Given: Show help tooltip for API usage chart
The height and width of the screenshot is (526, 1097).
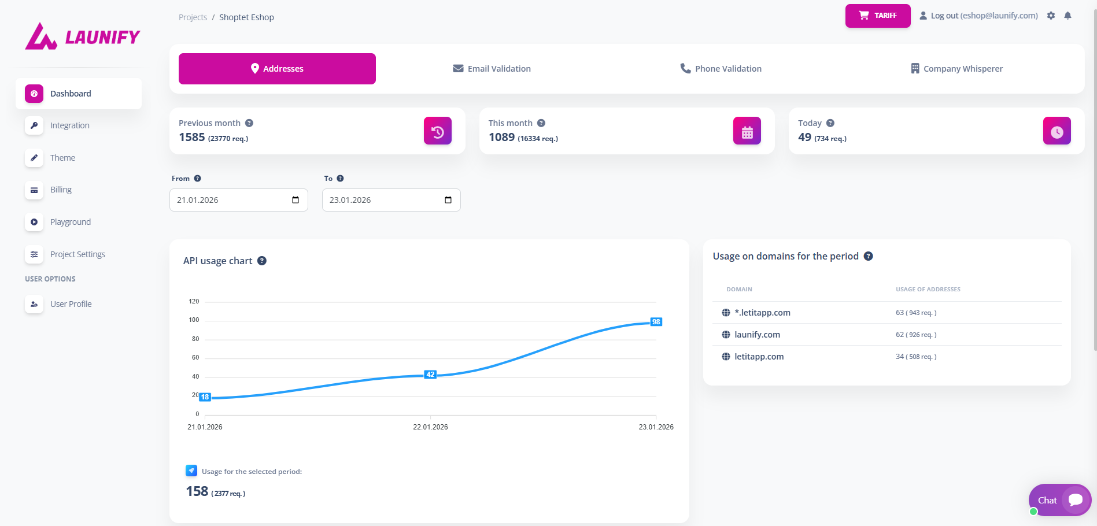Looking at the screenshot, I should 262,261.
